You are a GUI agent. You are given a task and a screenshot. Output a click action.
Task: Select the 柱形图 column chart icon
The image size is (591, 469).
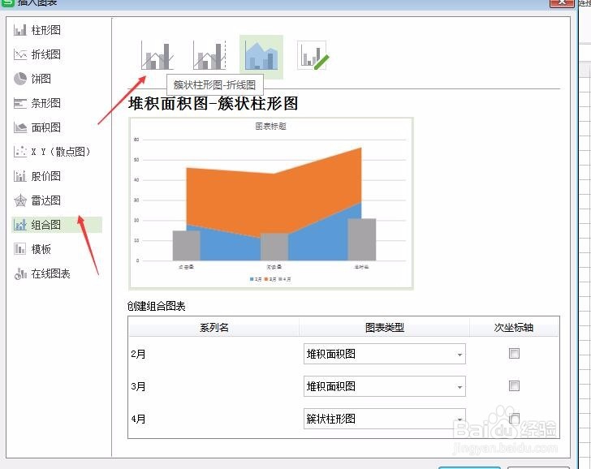[x=20, y=30]
